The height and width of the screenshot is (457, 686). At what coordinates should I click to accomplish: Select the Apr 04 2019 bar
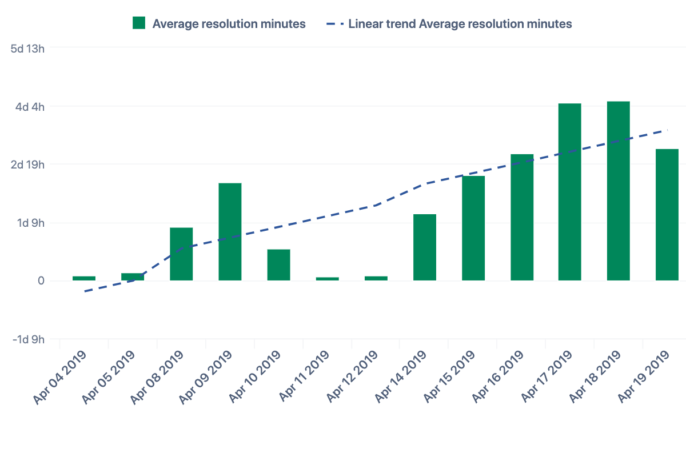[x=84, y=278]
